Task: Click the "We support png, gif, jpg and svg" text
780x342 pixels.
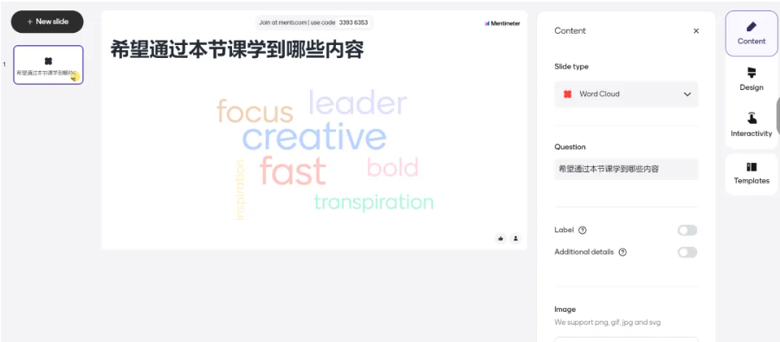Action: pos(608,322)
